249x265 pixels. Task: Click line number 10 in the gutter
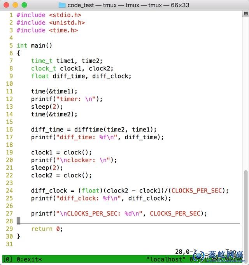coord(9,84)
